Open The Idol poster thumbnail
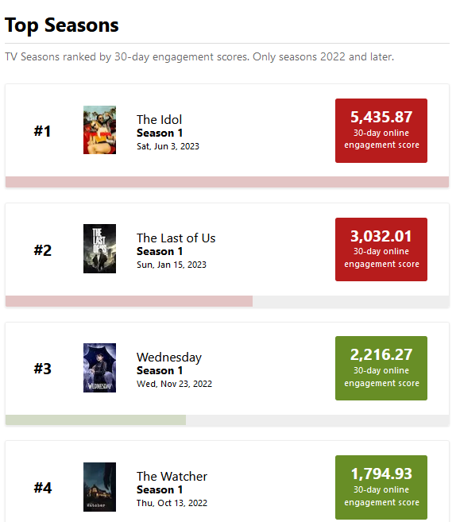 click(99, 130)
